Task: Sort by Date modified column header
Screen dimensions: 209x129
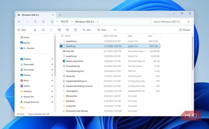Action: click(x=110, y=36)
